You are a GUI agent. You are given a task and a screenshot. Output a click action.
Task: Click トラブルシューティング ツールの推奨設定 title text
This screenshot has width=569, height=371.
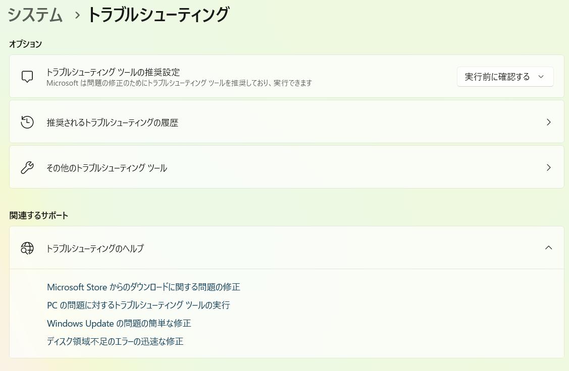113,72
